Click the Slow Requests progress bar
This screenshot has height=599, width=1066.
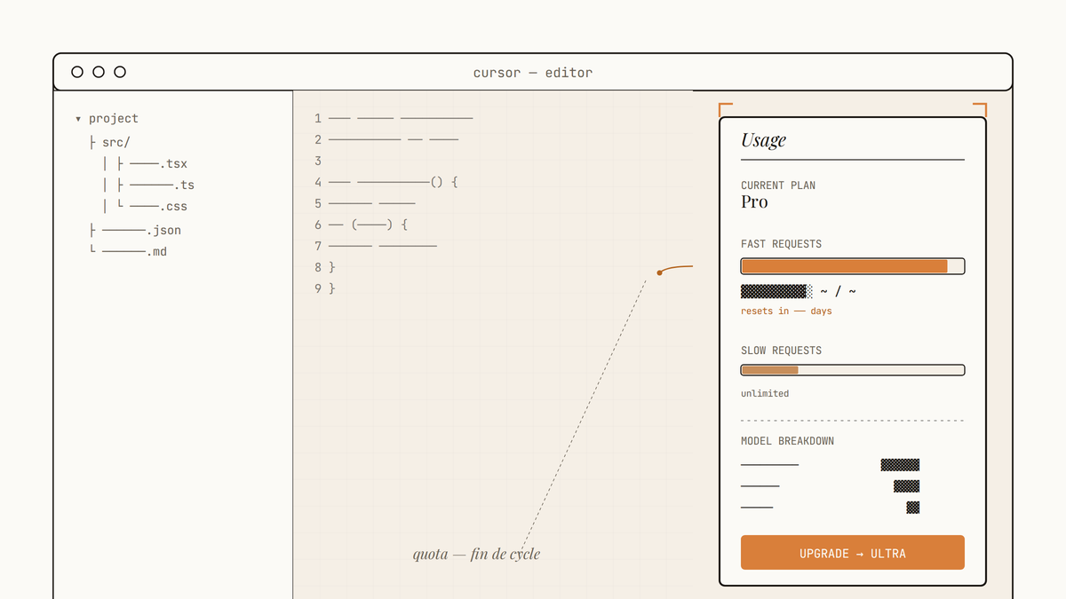tap(853, 370)
